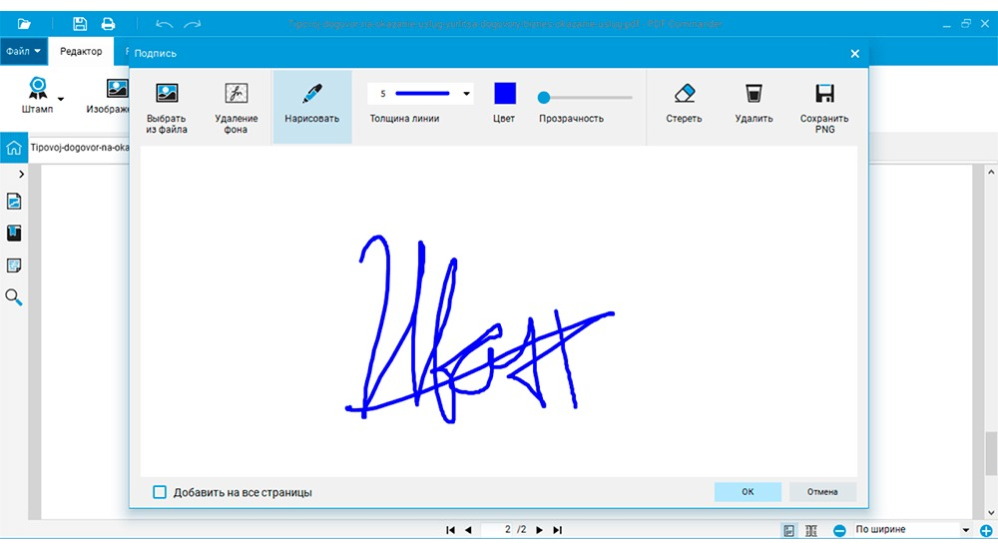Confirm signature with 'ОК' button
The height and width of the screenshot is (549, 998).
[x=748, y=492]
